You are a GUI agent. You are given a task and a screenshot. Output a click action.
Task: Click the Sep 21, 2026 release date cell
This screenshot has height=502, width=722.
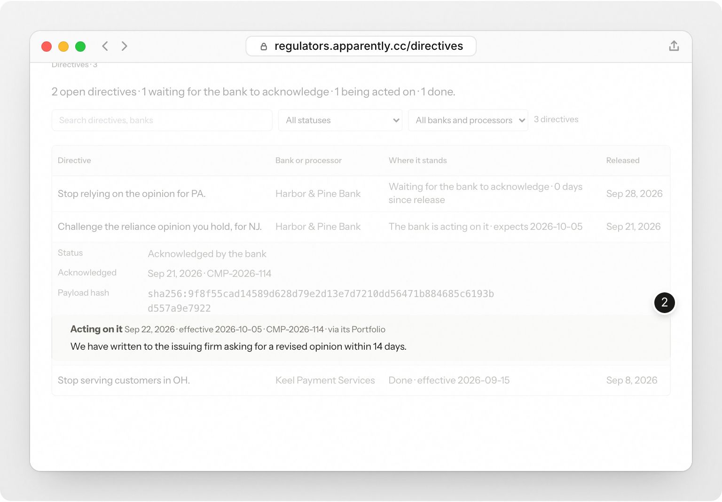[633, 227]
